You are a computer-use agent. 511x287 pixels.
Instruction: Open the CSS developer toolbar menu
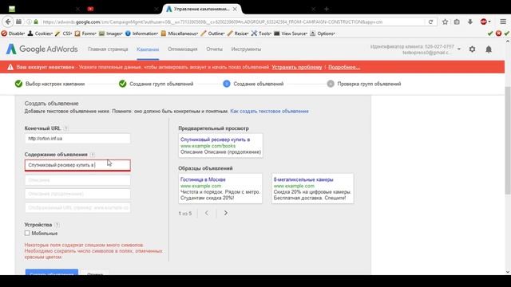(64, 33)
